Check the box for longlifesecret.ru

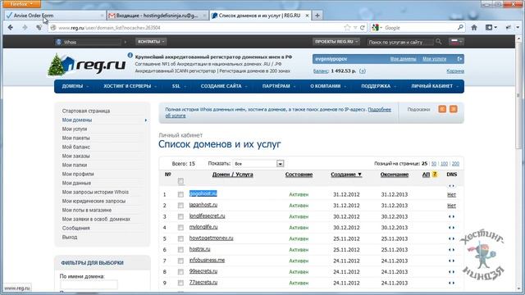tap(180, 216)
